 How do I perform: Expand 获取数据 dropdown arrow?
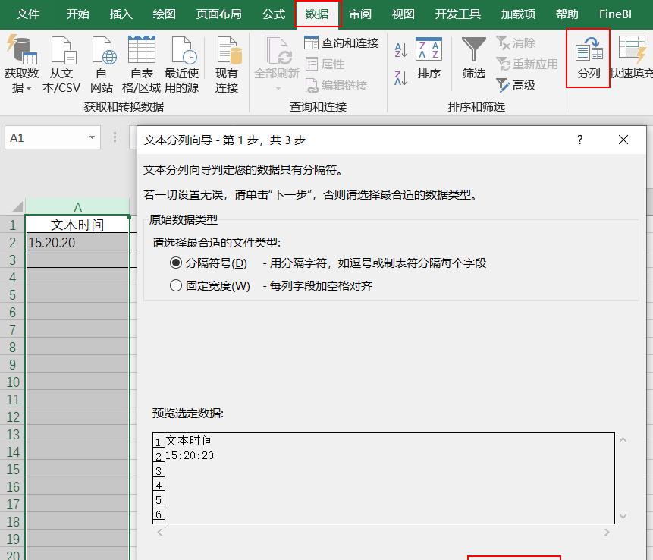[29, 88]
